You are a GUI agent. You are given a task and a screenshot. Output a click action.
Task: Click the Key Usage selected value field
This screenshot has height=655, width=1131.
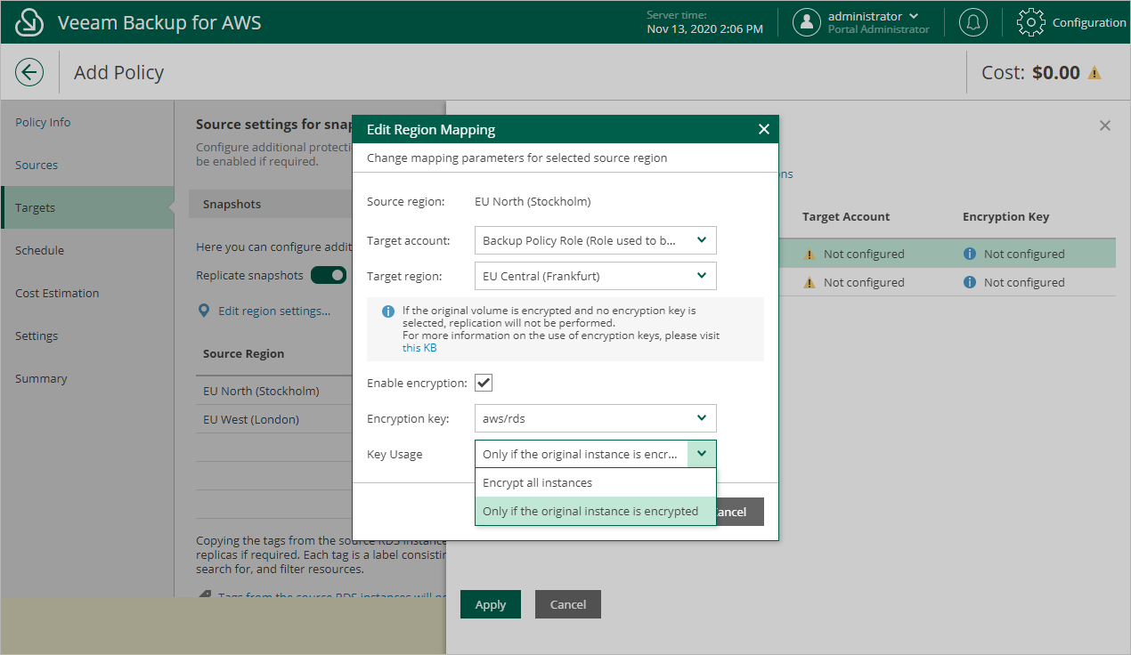(581, 454)
